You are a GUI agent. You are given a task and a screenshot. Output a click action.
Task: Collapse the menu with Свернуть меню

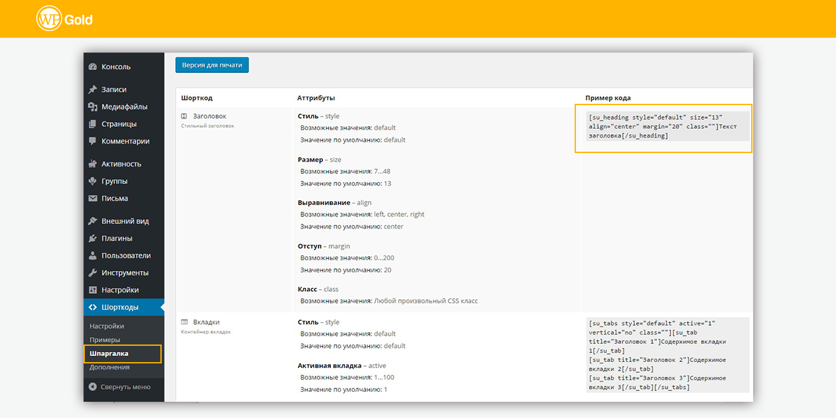pos(119,387)
